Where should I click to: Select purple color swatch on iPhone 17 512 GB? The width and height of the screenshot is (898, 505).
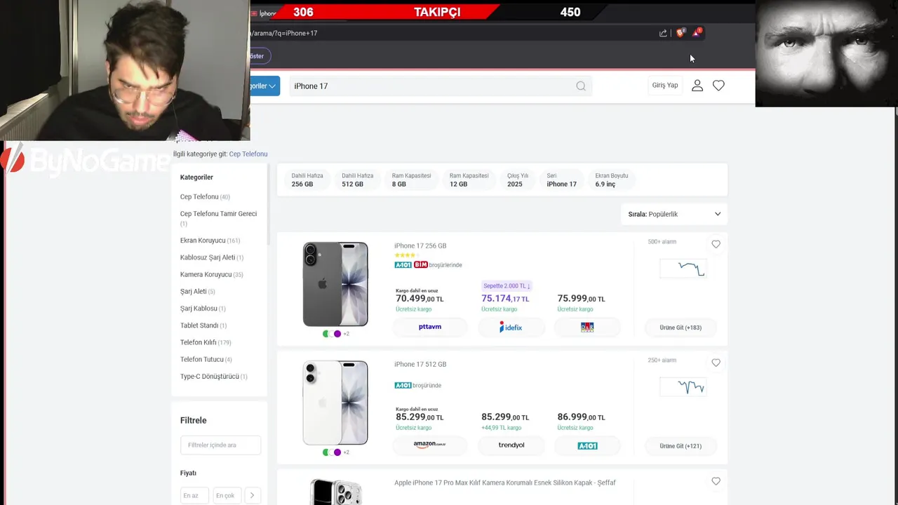[337, 452]
